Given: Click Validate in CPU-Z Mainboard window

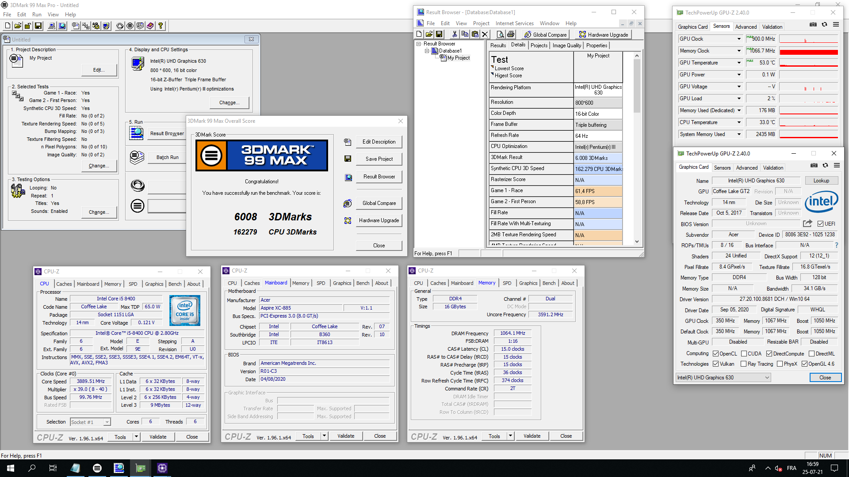Looking at the screenshot, I should coord(346,436).
